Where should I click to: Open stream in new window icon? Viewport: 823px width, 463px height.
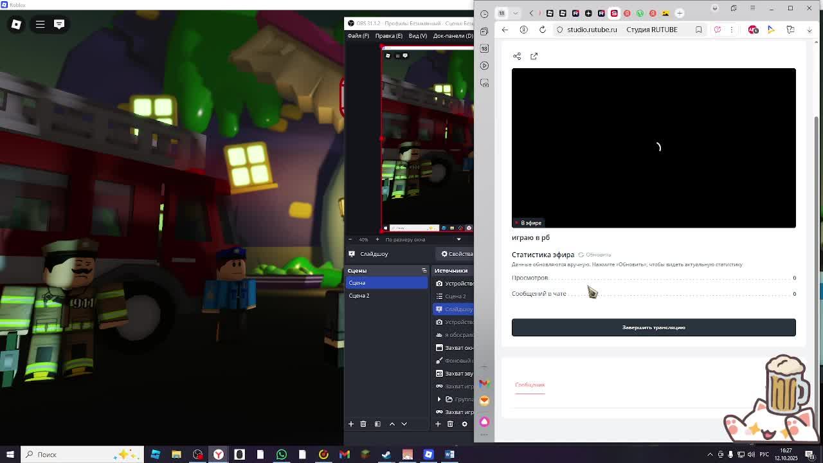click(x=534, y=57)
